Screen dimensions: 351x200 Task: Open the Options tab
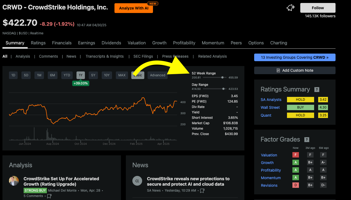click(x=256, y=43)
